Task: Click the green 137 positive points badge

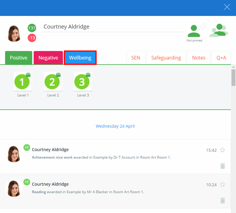Action: (x=32, y=28)
